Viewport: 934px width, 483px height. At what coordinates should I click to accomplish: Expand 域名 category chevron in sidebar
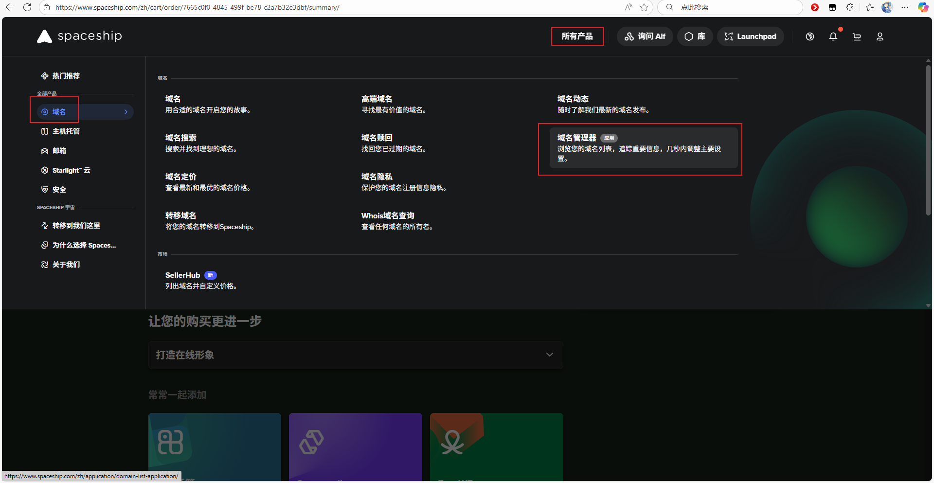tap(126, 112)
